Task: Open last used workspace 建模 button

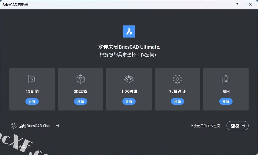Action: pos(237,126)
